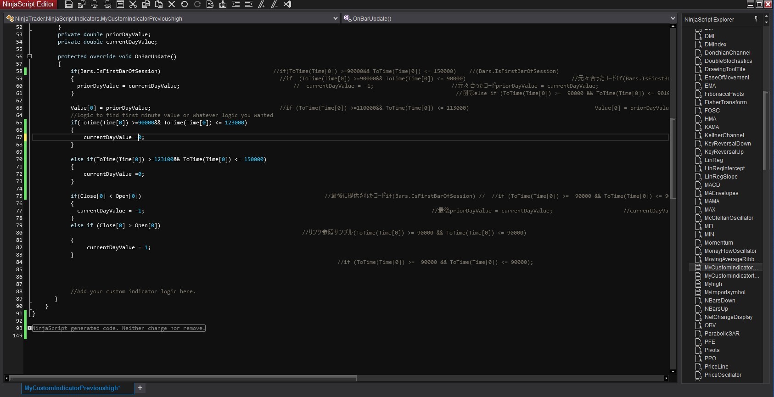
Task: Open the MACD indicator in the explorer
Action: coord(712,185)
